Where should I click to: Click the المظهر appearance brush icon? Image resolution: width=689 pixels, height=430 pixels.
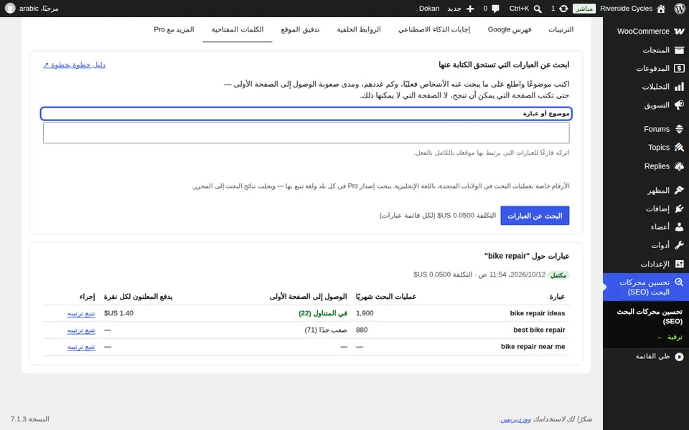pos(679,191)
